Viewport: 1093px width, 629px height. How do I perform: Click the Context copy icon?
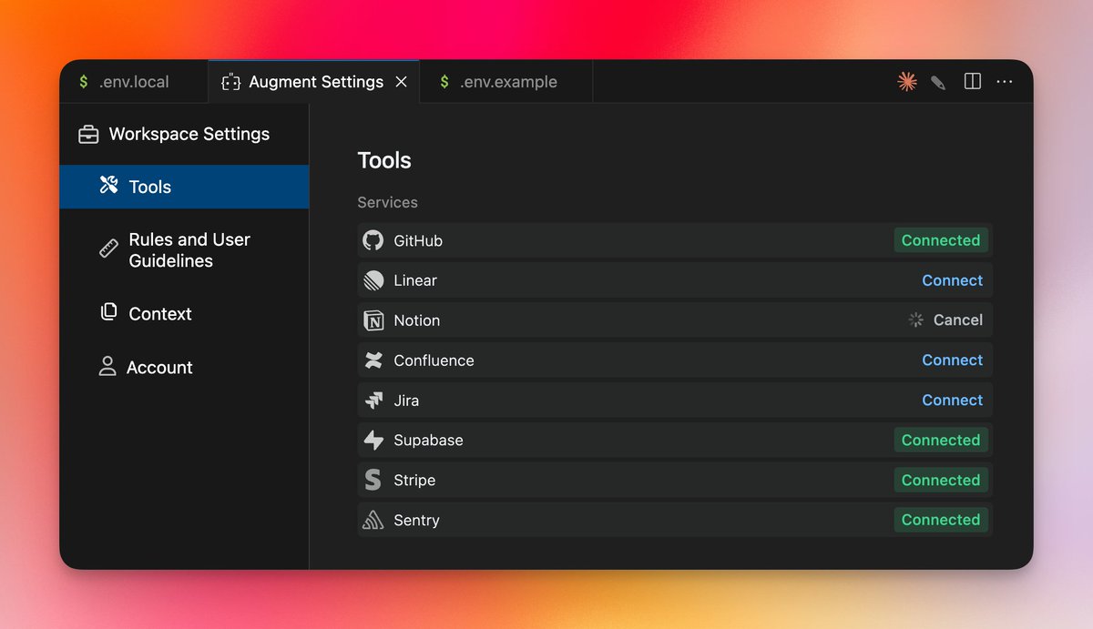pyautogui.click(x=108, y=312)
